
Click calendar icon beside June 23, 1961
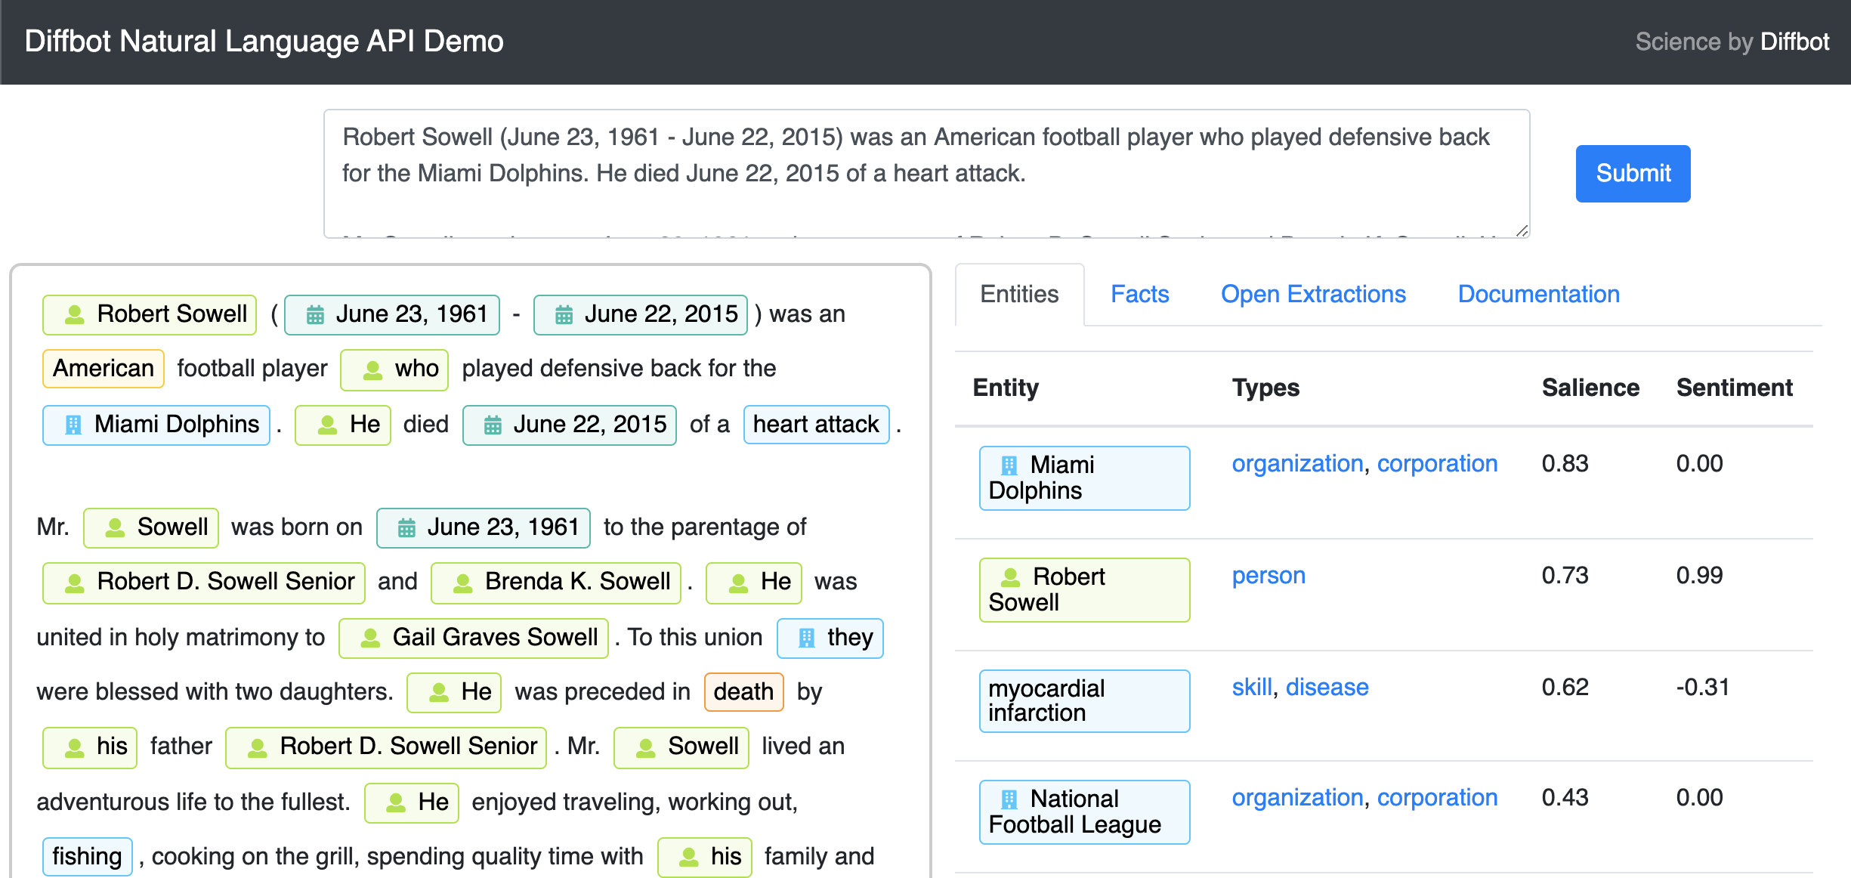point(315,314)
